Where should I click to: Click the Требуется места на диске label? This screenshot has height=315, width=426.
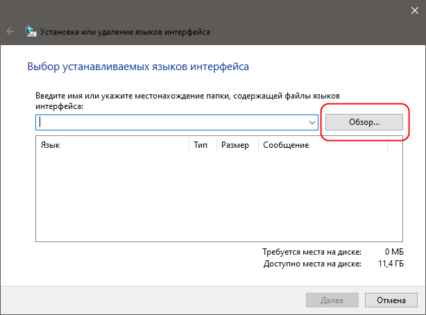tap(312, 252)
